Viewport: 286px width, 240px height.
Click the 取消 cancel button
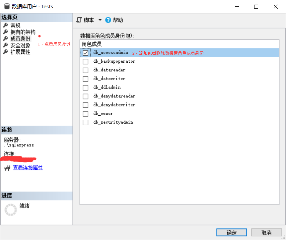coord(266,232)
